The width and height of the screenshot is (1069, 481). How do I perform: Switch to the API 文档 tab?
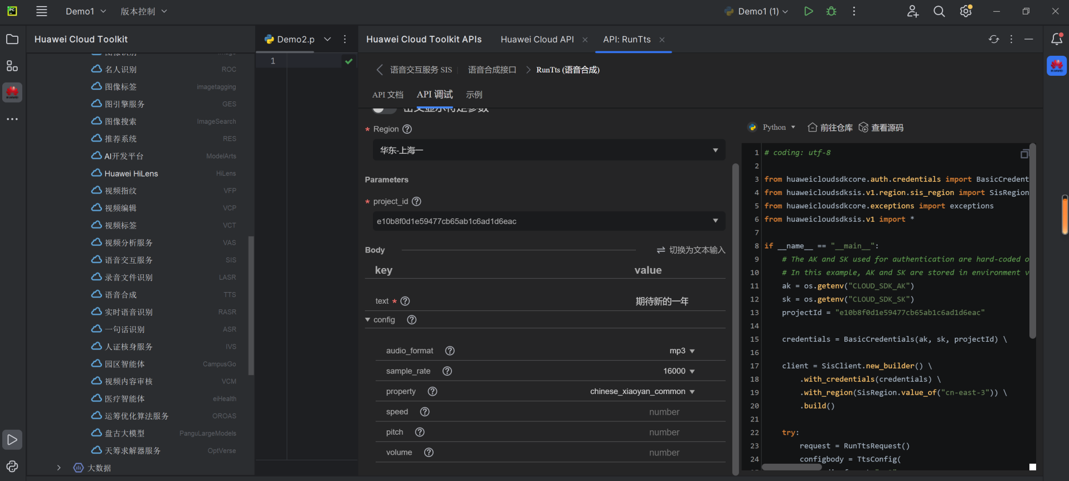click(x=387, y=95)
